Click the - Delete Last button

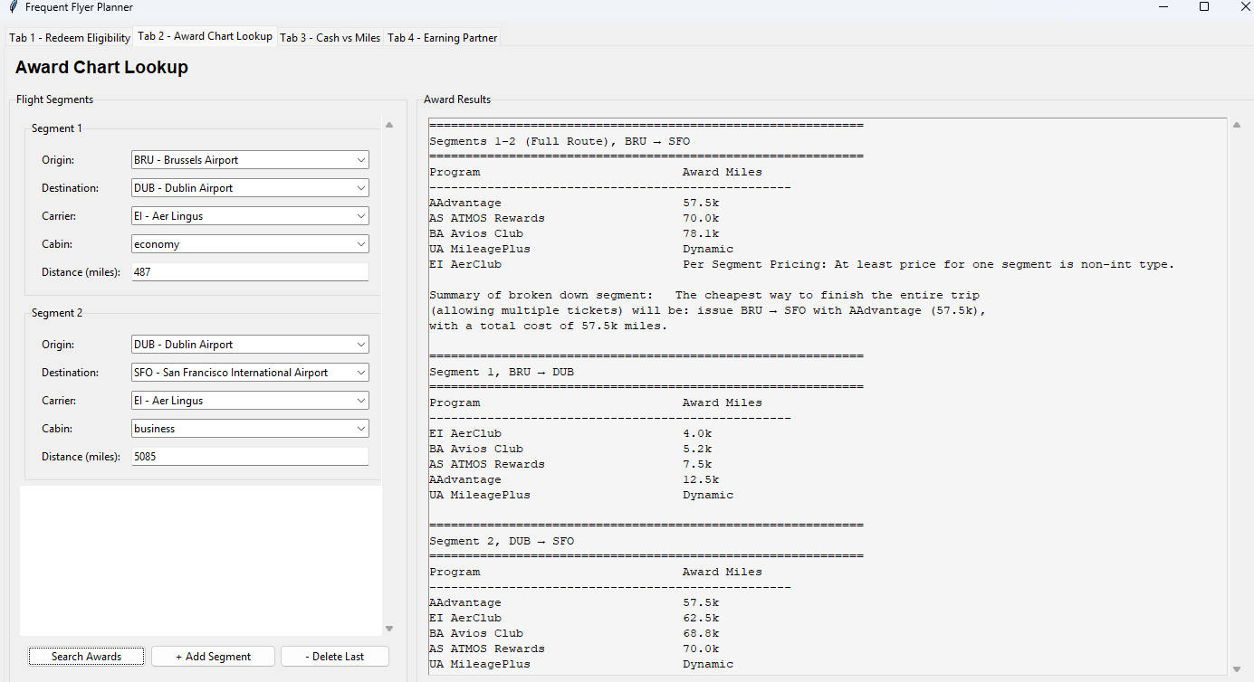[334, 657]
